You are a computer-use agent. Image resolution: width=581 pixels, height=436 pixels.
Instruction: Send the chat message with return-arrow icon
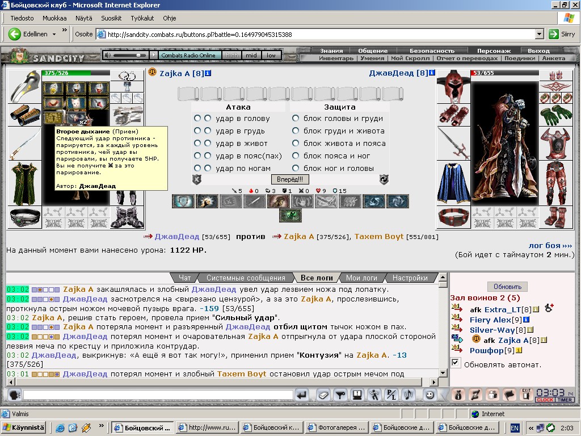[x=302, y=395]
